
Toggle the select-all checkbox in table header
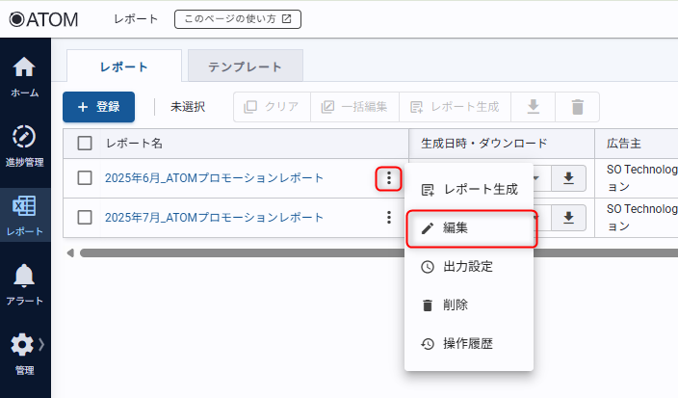tap(85, 144)
